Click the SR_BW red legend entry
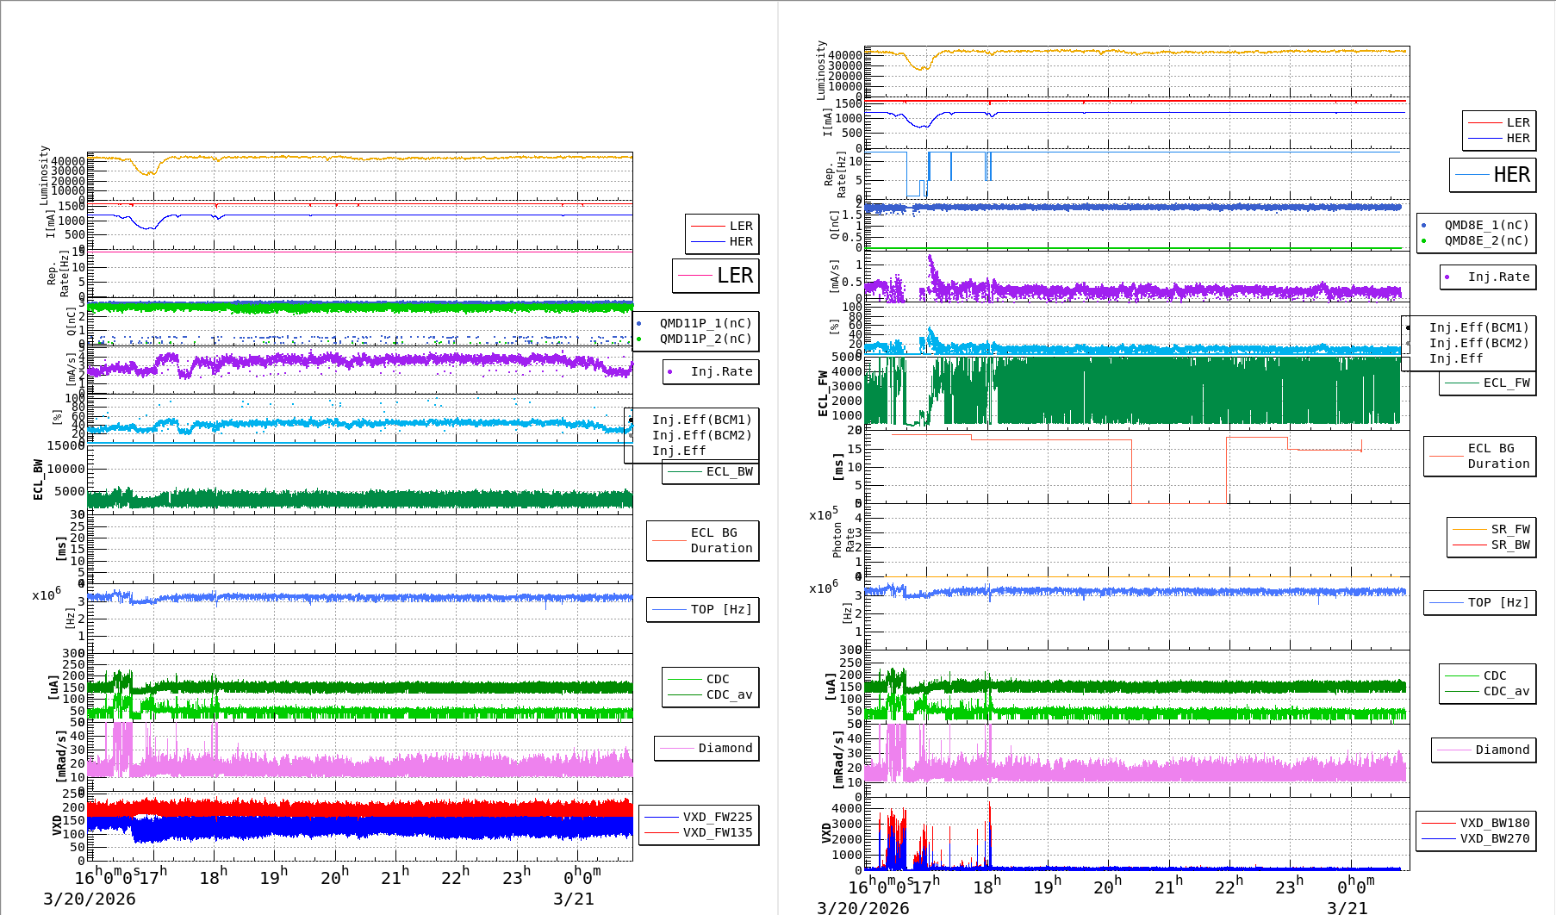The image size is (1556, 915). tap(1509, 545)
